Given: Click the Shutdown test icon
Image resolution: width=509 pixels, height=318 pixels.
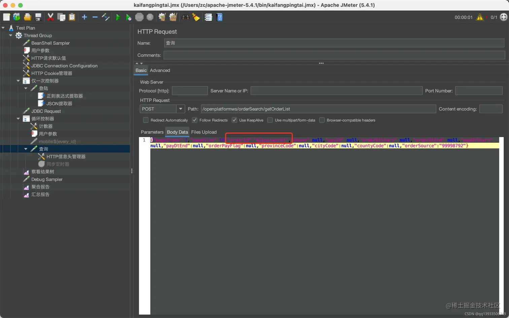Looking at the screenshot, I should pyautogui.click(x=150, y=17).
